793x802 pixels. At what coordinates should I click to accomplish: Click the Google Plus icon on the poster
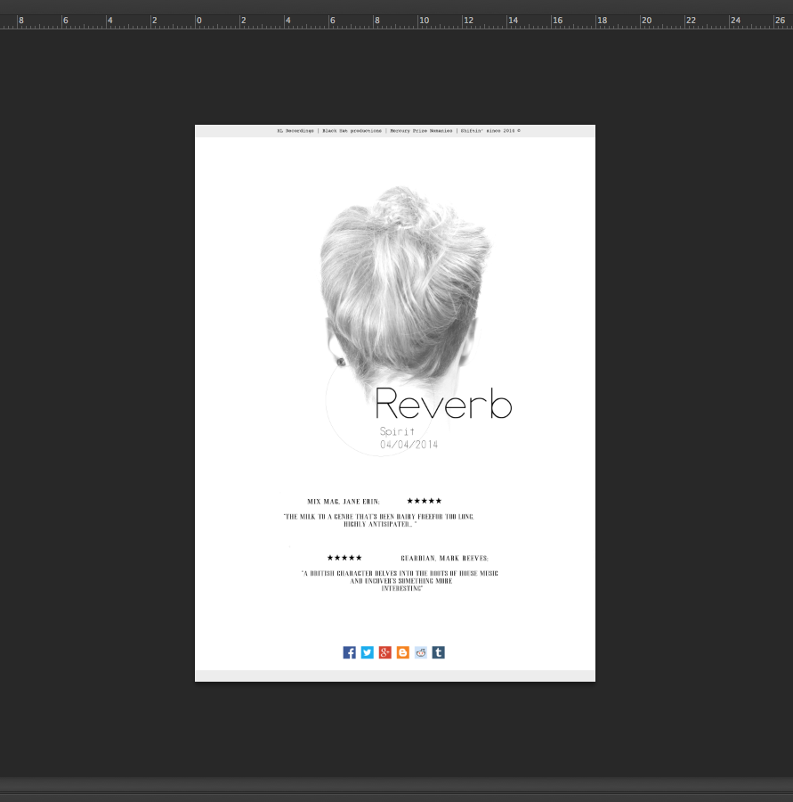pyautogui.click(x=385, y=652)
